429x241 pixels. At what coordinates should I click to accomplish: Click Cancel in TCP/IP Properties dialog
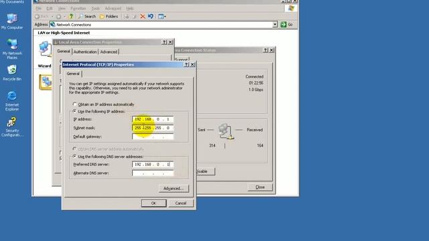coord(180,203)
